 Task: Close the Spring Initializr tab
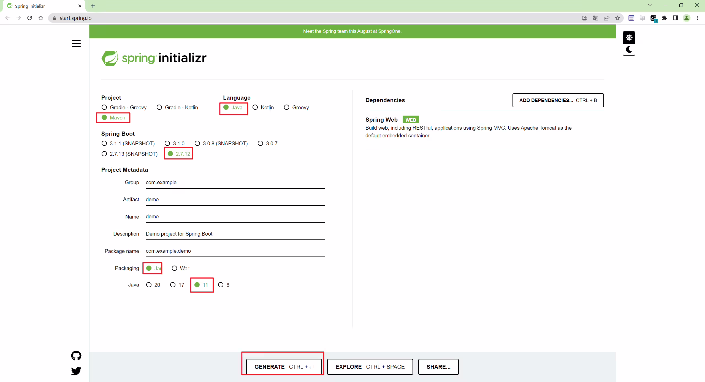point(80,6)
